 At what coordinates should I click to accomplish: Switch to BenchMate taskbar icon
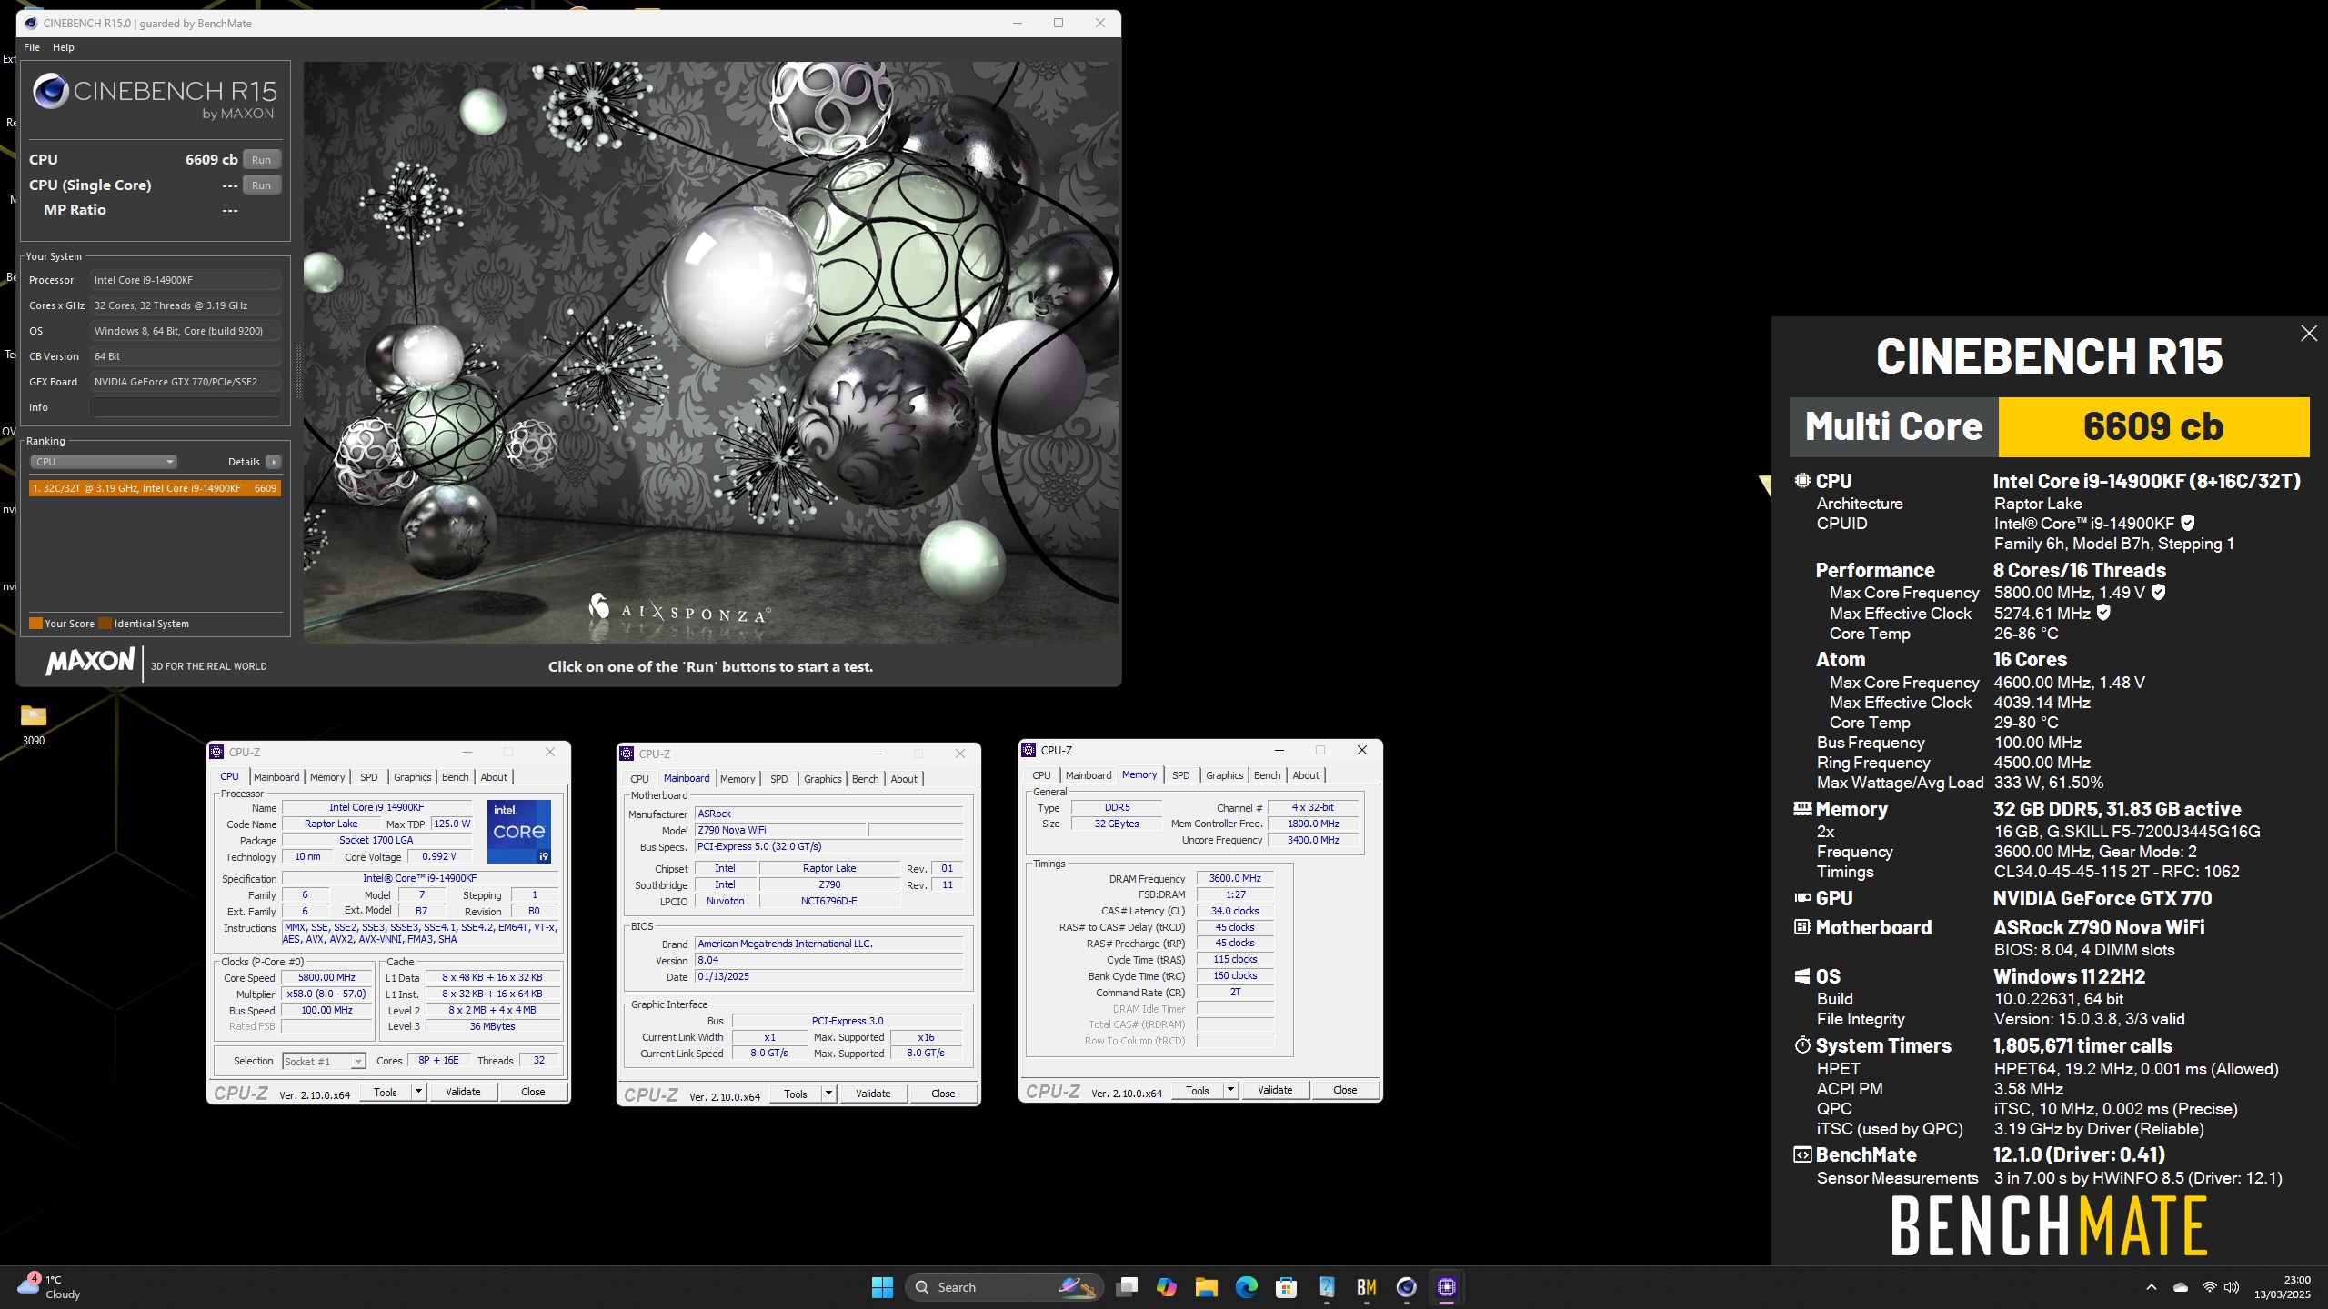click(1367, 1286)
